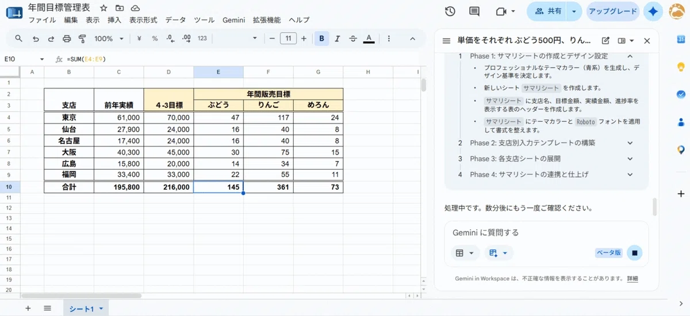Viewport: 690px width, 316px height.
Task: Open the 表示形式 menu
Action: coord(143,20)
